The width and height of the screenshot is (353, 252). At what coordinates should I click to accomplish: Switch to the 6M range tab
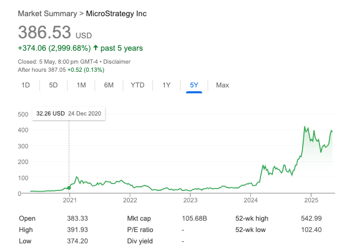pyautogui.click(x=109, y=85)
